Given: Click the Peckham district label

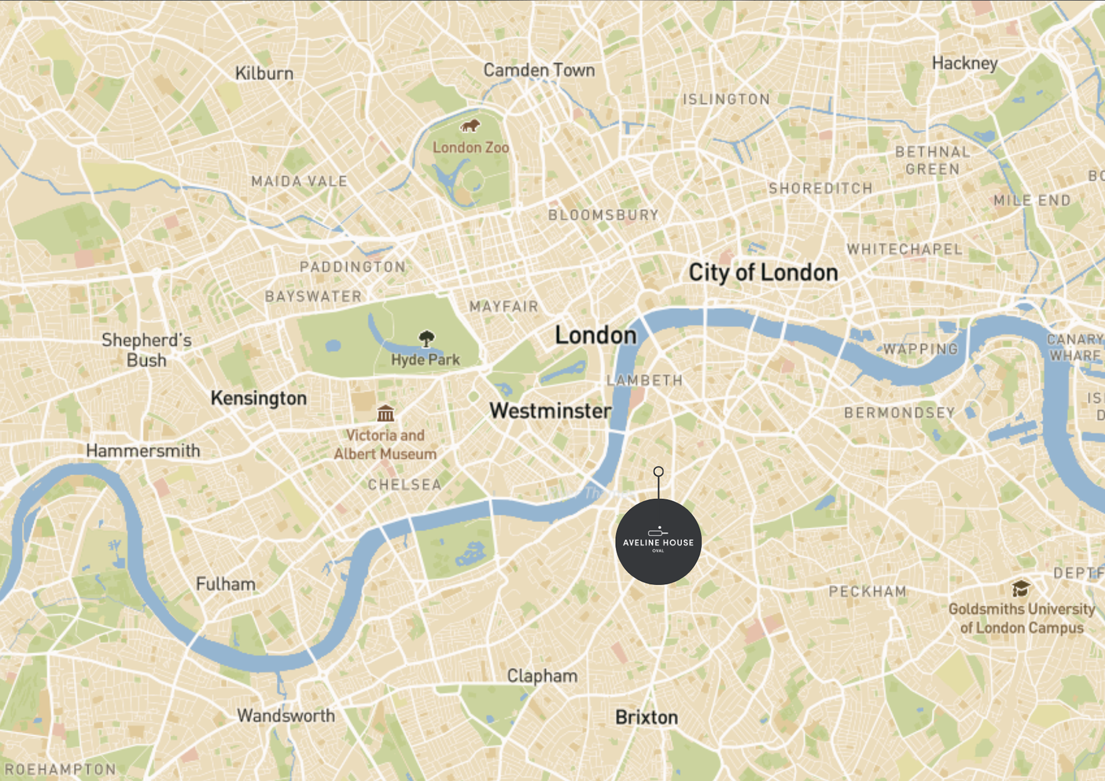Looking at the screenshot, I should 868,591.
